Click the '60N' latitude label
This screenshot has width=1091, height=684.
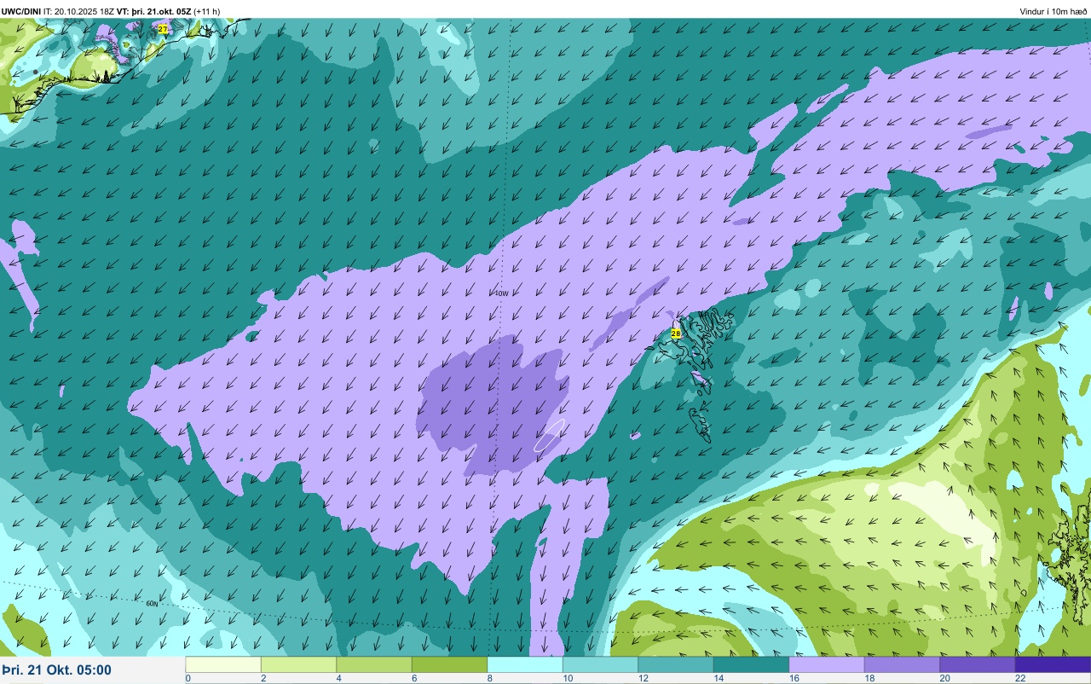pos(152,603)
